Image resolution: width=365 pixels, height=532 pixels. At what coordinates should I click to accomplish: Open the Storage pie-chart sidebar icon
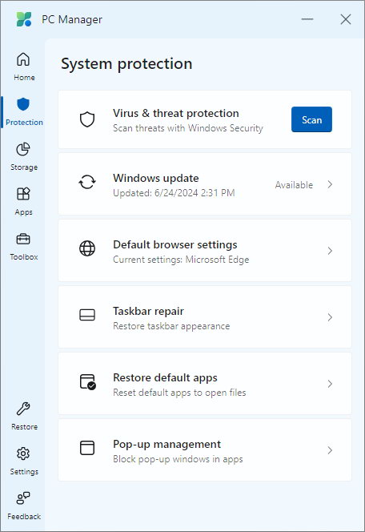coord(23,149)
